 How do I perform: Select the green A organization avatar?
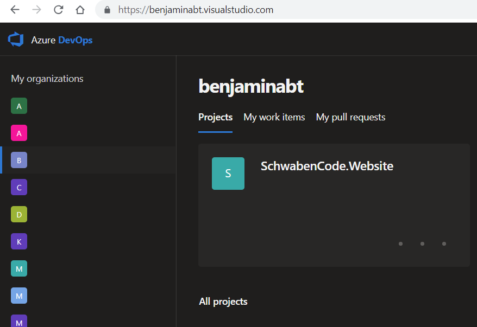pos(19,106)
